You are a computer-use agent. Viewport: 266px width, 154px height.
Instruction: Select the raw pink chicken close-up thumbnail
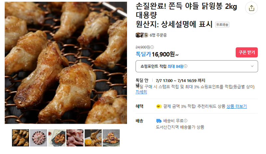[x=75, y=138]
